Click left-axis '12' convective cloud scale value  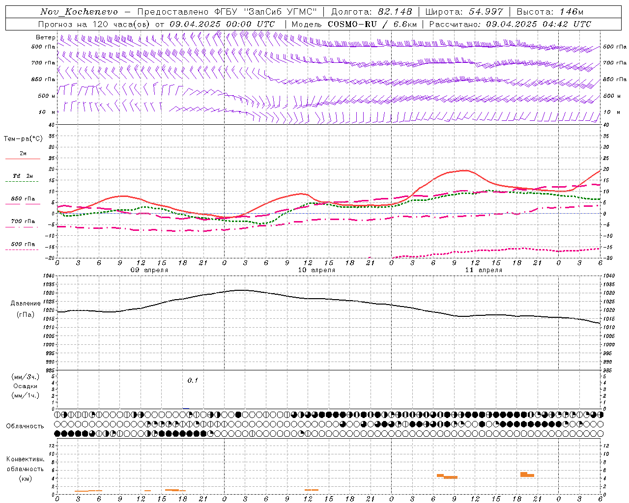[53, 446]
